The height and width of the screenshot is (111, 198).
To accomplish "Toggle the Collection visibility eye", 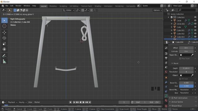I will click(195, 17).
